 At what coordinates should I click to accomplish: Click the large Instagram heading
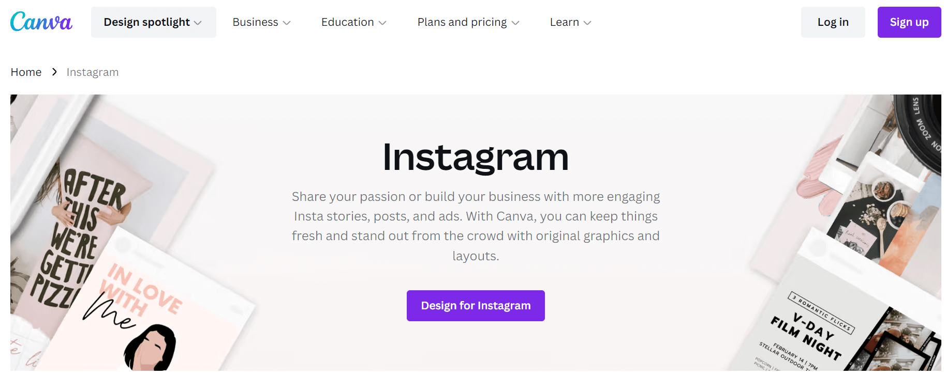[x=476, y=157]
